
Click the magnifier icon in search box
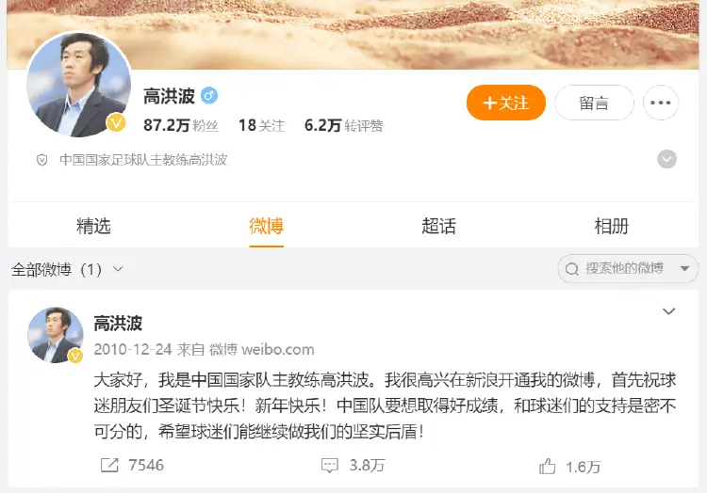pos(571,269)
